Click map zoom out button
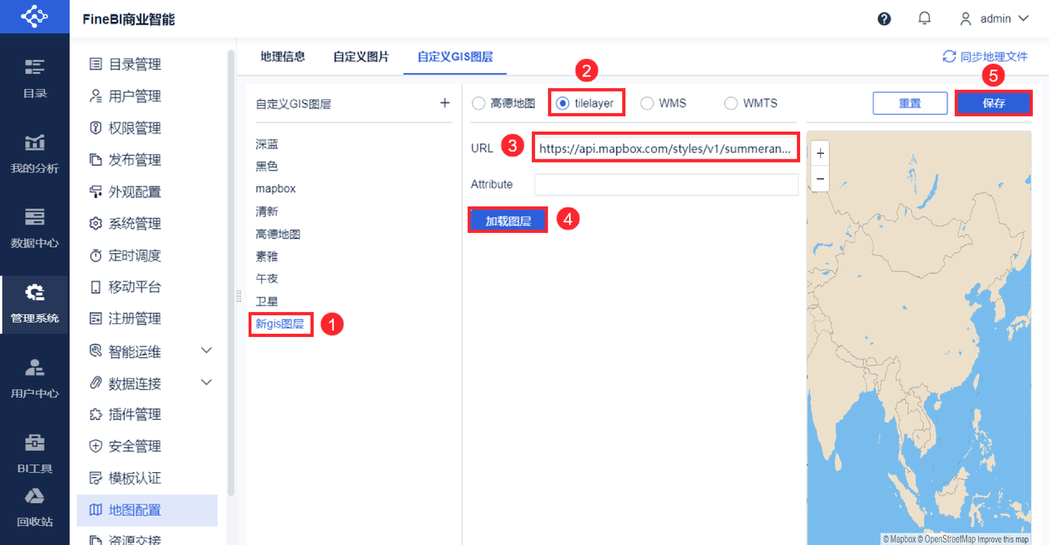The height and width of the screenshot is (545, 1050). point(820,179)
